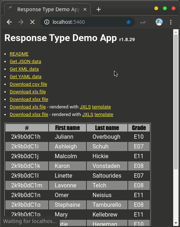Open the README link
Image resolution: width=180 pixels, height=227 pixels.
click(19, 54)
